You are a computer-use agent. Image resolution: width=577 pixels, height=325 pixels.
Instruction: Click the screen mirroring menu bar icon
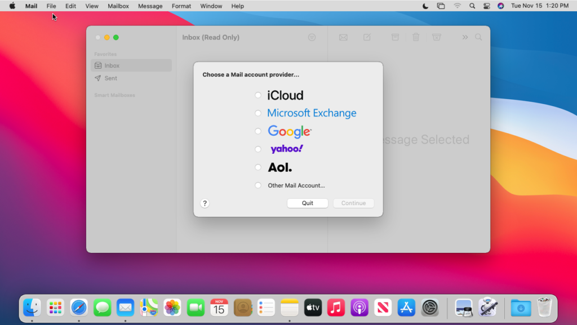click(441, 6)
